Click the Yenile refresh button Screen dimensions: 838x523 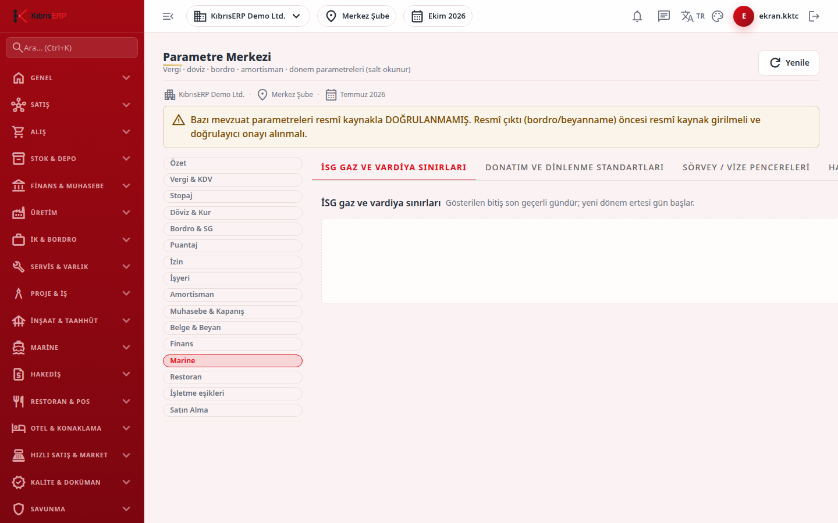[x=789, y=63]
